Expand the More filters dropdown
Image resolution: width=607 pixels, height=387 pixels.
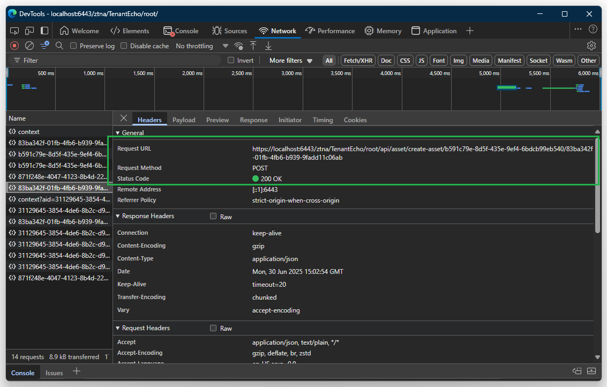tap(291, 61)
